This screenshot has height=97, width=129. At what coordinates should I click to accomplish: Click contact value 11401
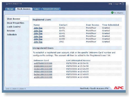pyautogui.click(x=62, y=28)
